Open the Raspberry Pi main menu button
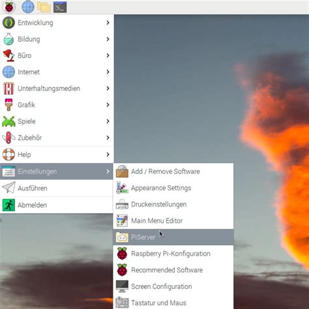Image resolution: width=309 pixels, height=309 pixels. tap(9, 7)
